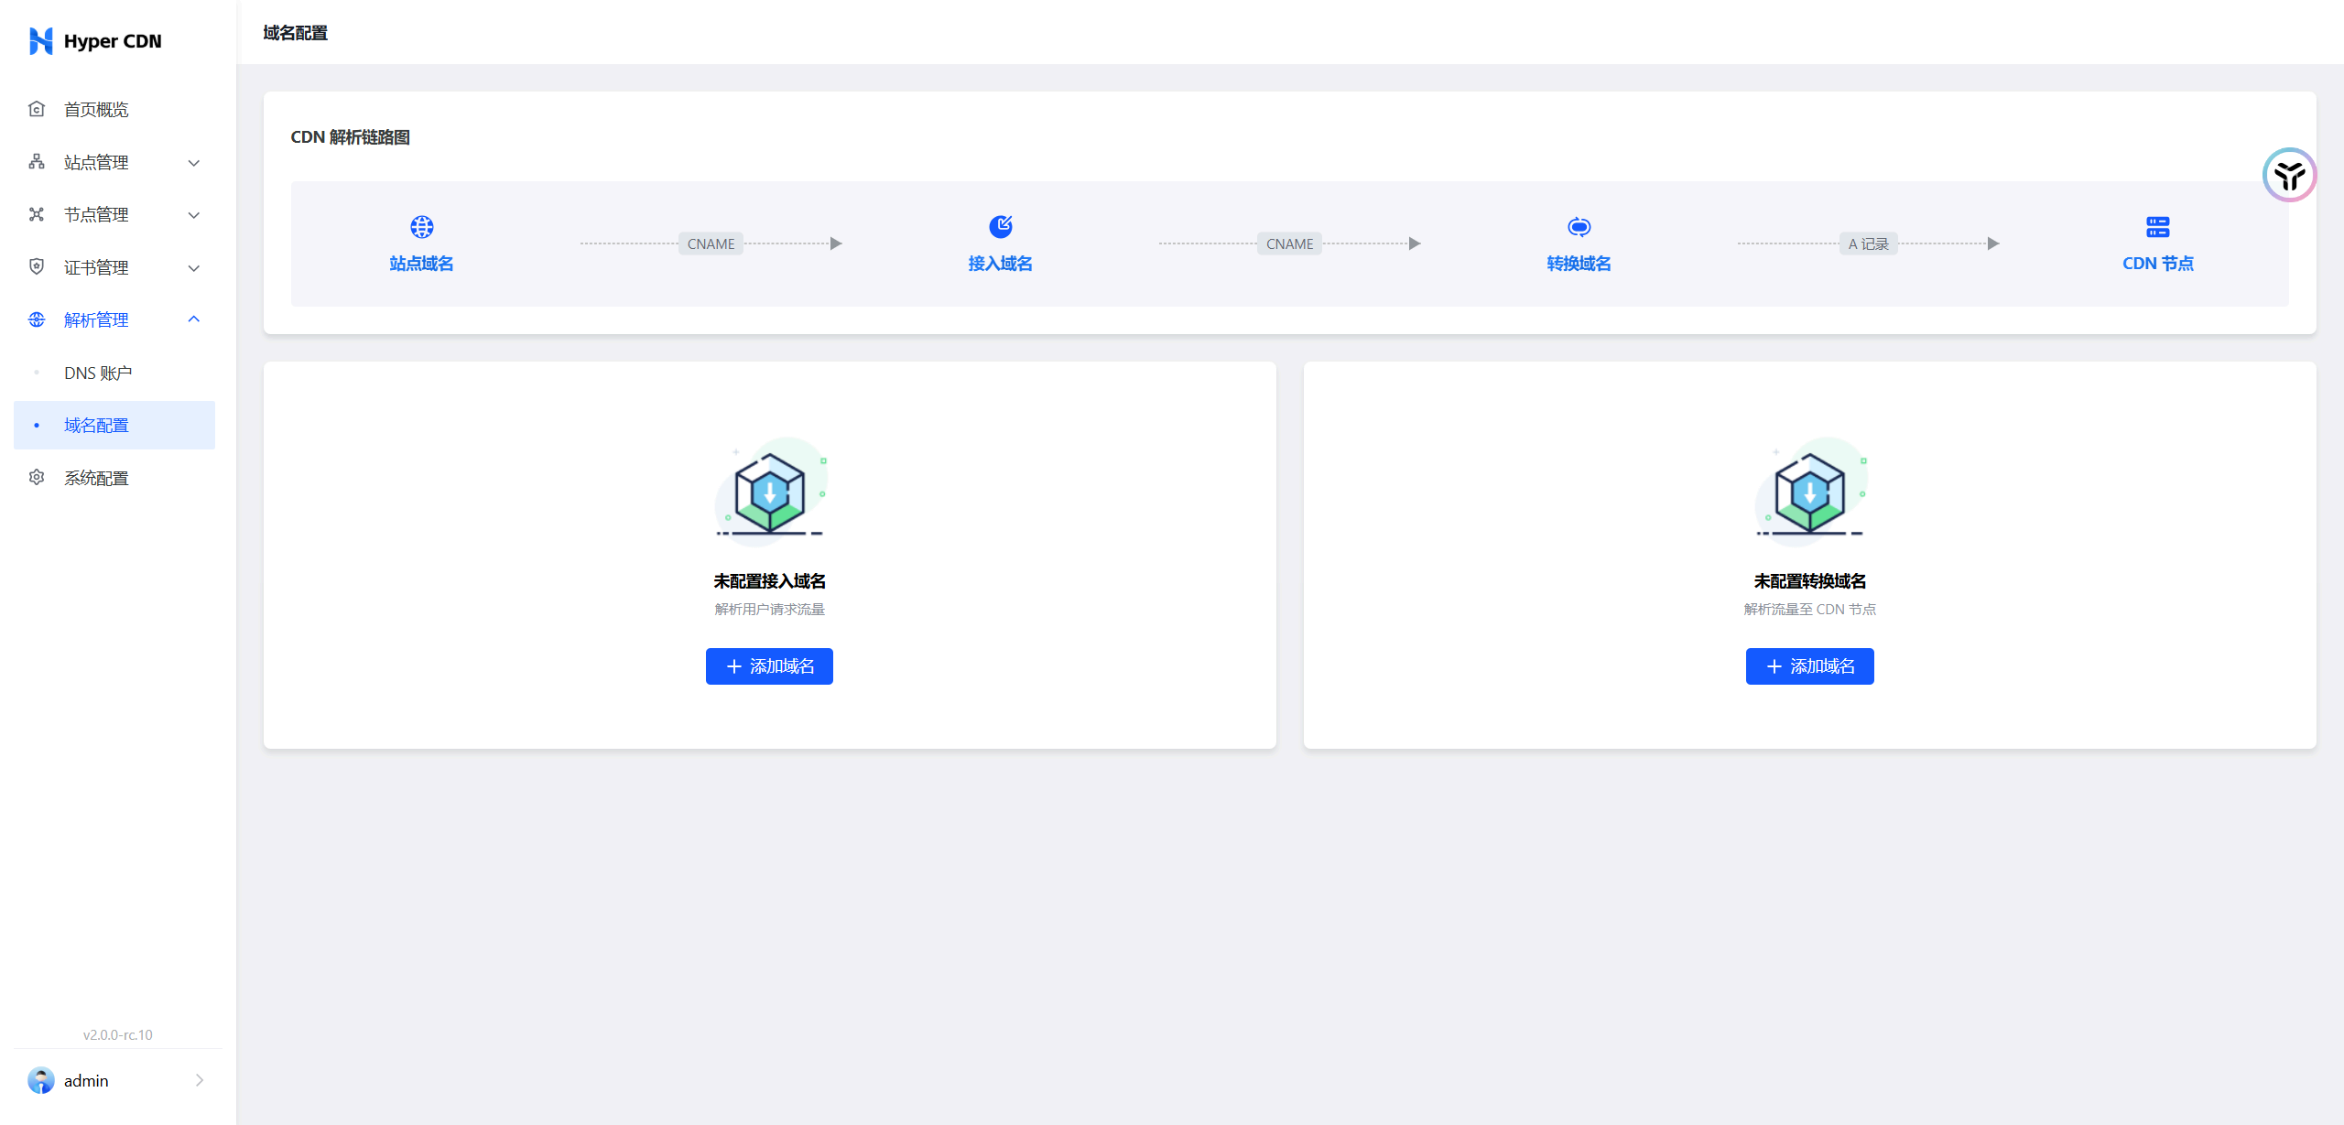Image resolution: width=2344 pixels, height=1125 pixels.
Task: Click the 系统配置 gear icon
Action: pos(37,478)
